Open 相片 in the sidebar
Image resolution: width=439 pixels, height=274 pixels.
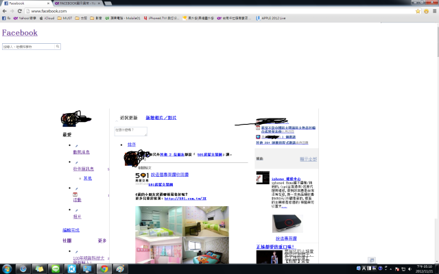[x=78, y=216]
